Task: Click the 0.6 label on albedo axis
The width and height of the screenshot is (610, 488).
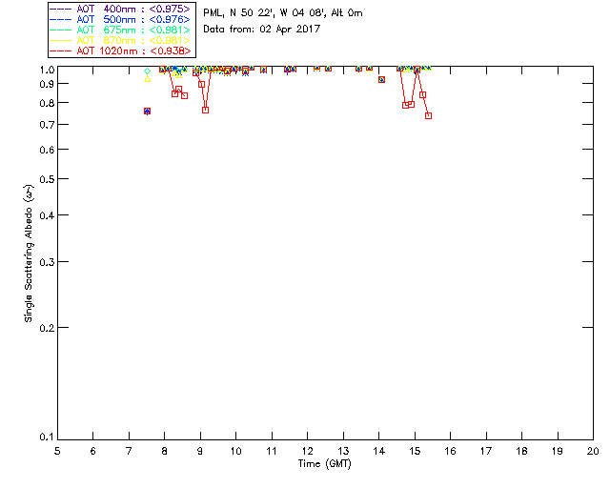Action: (x=47, y=150)
